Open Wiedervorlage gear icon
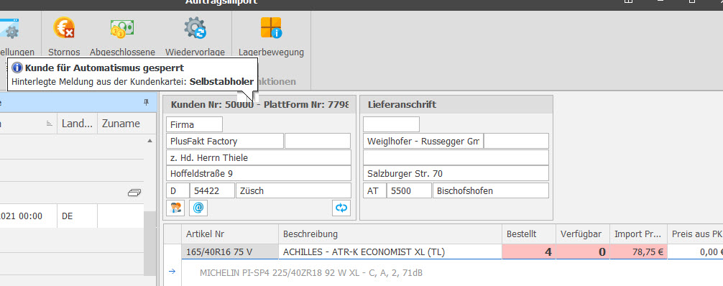Image resolution: width=723 pixels, height=286 pixels. tap(195, 28)
